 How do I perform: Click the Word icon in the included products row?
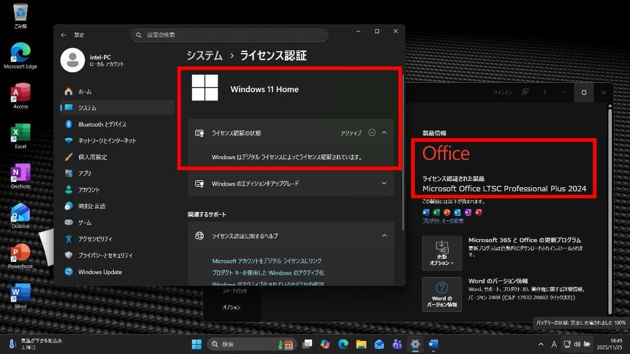click(426, 213)
